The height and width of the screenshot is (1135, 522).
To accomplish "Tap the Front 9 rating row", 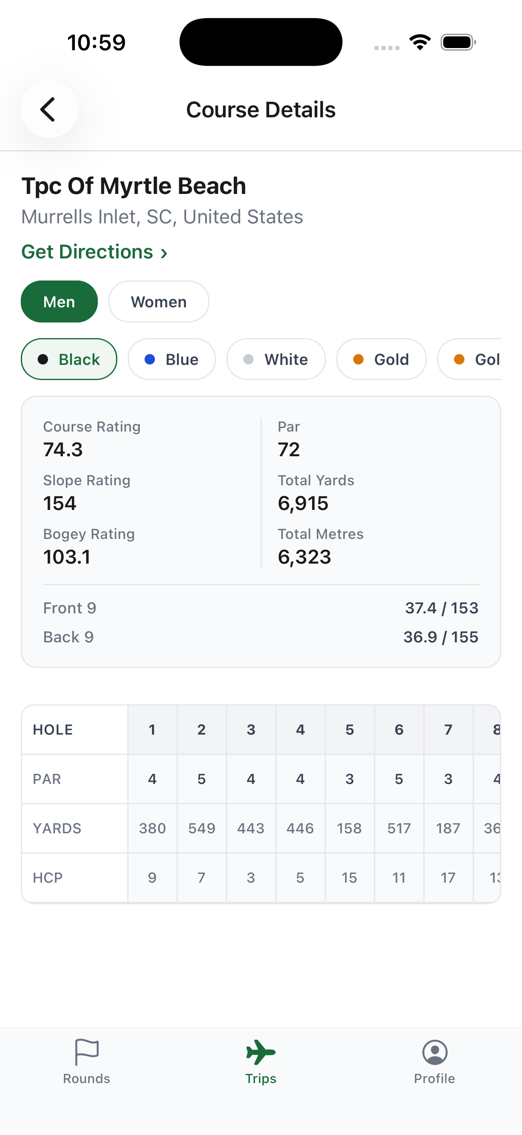I will click(x=261, y=608).
